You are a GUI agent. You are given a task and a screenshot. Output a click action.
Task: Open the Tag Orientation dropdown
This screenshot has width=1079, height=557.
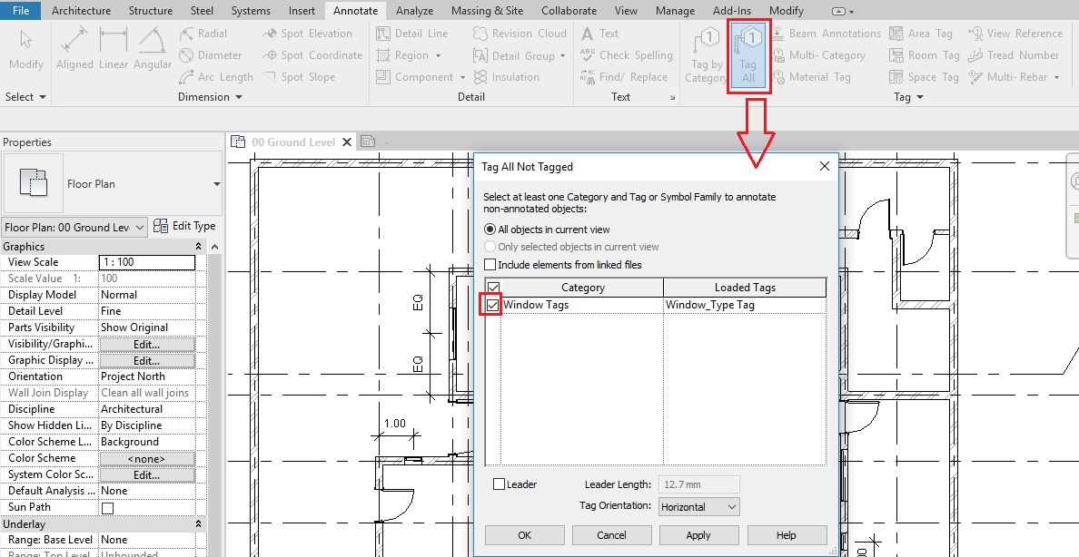tap(698, 507)
